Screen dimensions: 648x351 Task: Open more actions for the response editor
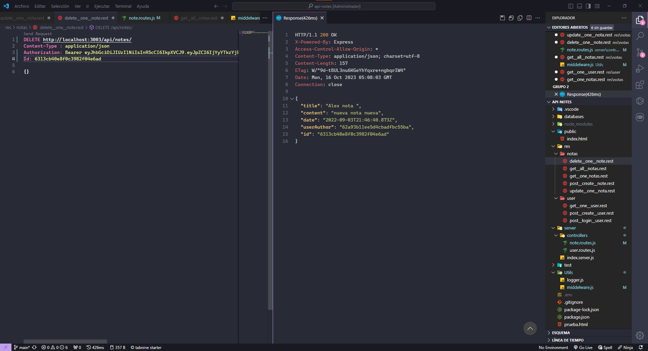(x=538, y=18)
